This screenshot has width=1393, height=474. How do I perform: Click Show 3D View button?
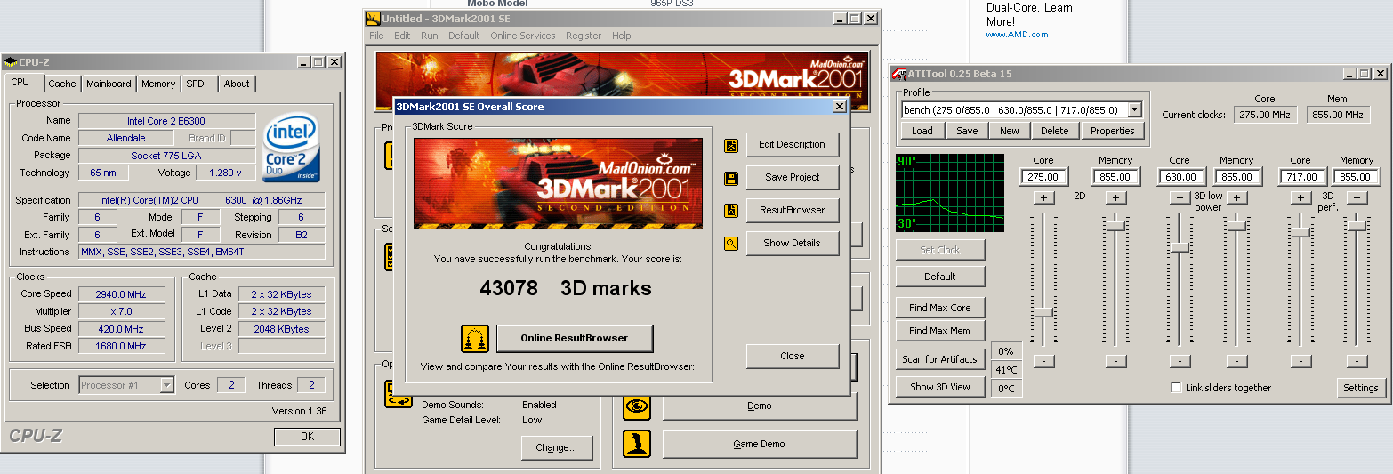point(940,387)
